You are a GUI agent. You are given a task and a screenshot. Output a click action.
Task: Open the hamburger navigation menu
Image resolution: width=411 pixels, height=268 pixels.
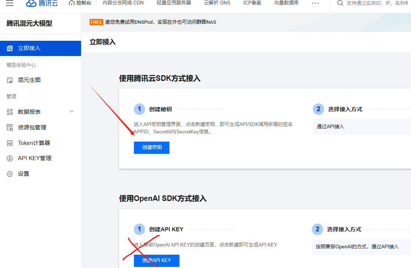tap(10, 4)
